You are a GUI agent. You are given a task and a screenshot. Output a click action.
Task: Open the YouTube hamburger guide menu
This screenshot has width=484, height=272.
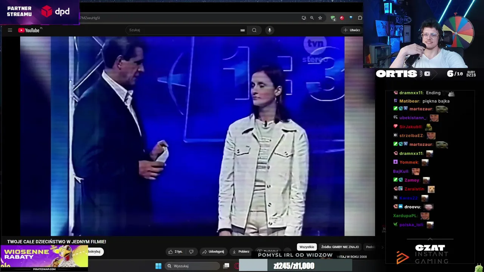click(x=10, y=30)
